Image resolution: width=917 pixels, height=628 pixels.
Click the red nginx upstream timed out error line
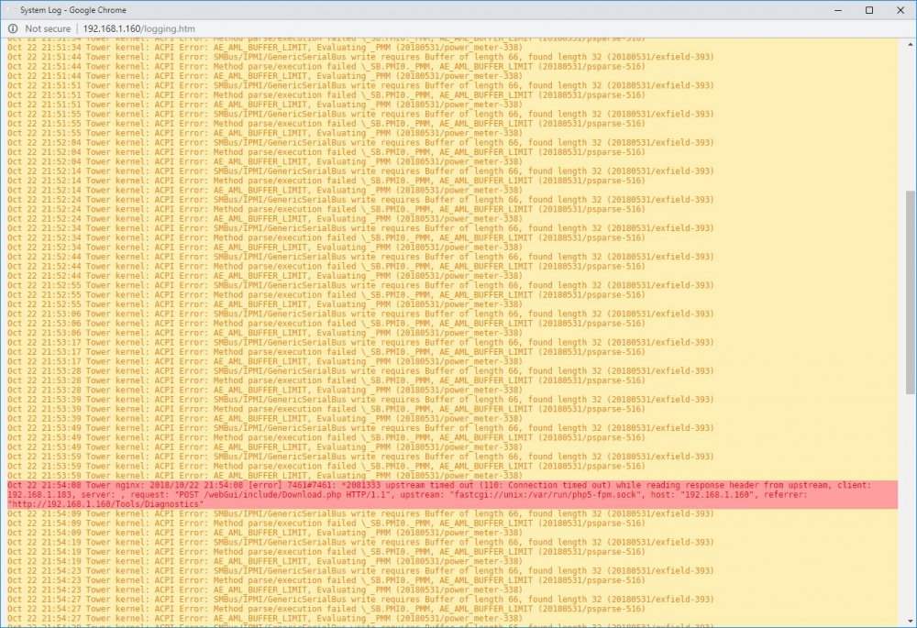(452, 495)
